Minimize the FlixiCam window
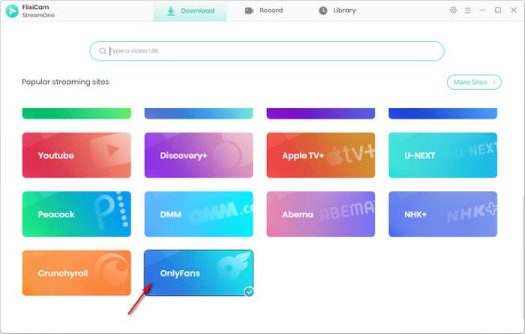525x334 pixels. point(482,10)
